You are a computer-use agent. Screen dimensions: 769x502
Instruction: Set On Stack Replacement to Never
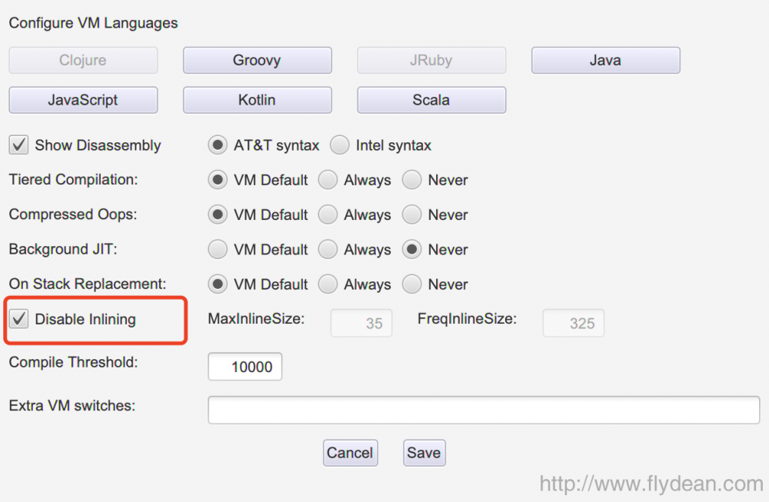pyautogui.click(x=411, y=284)
